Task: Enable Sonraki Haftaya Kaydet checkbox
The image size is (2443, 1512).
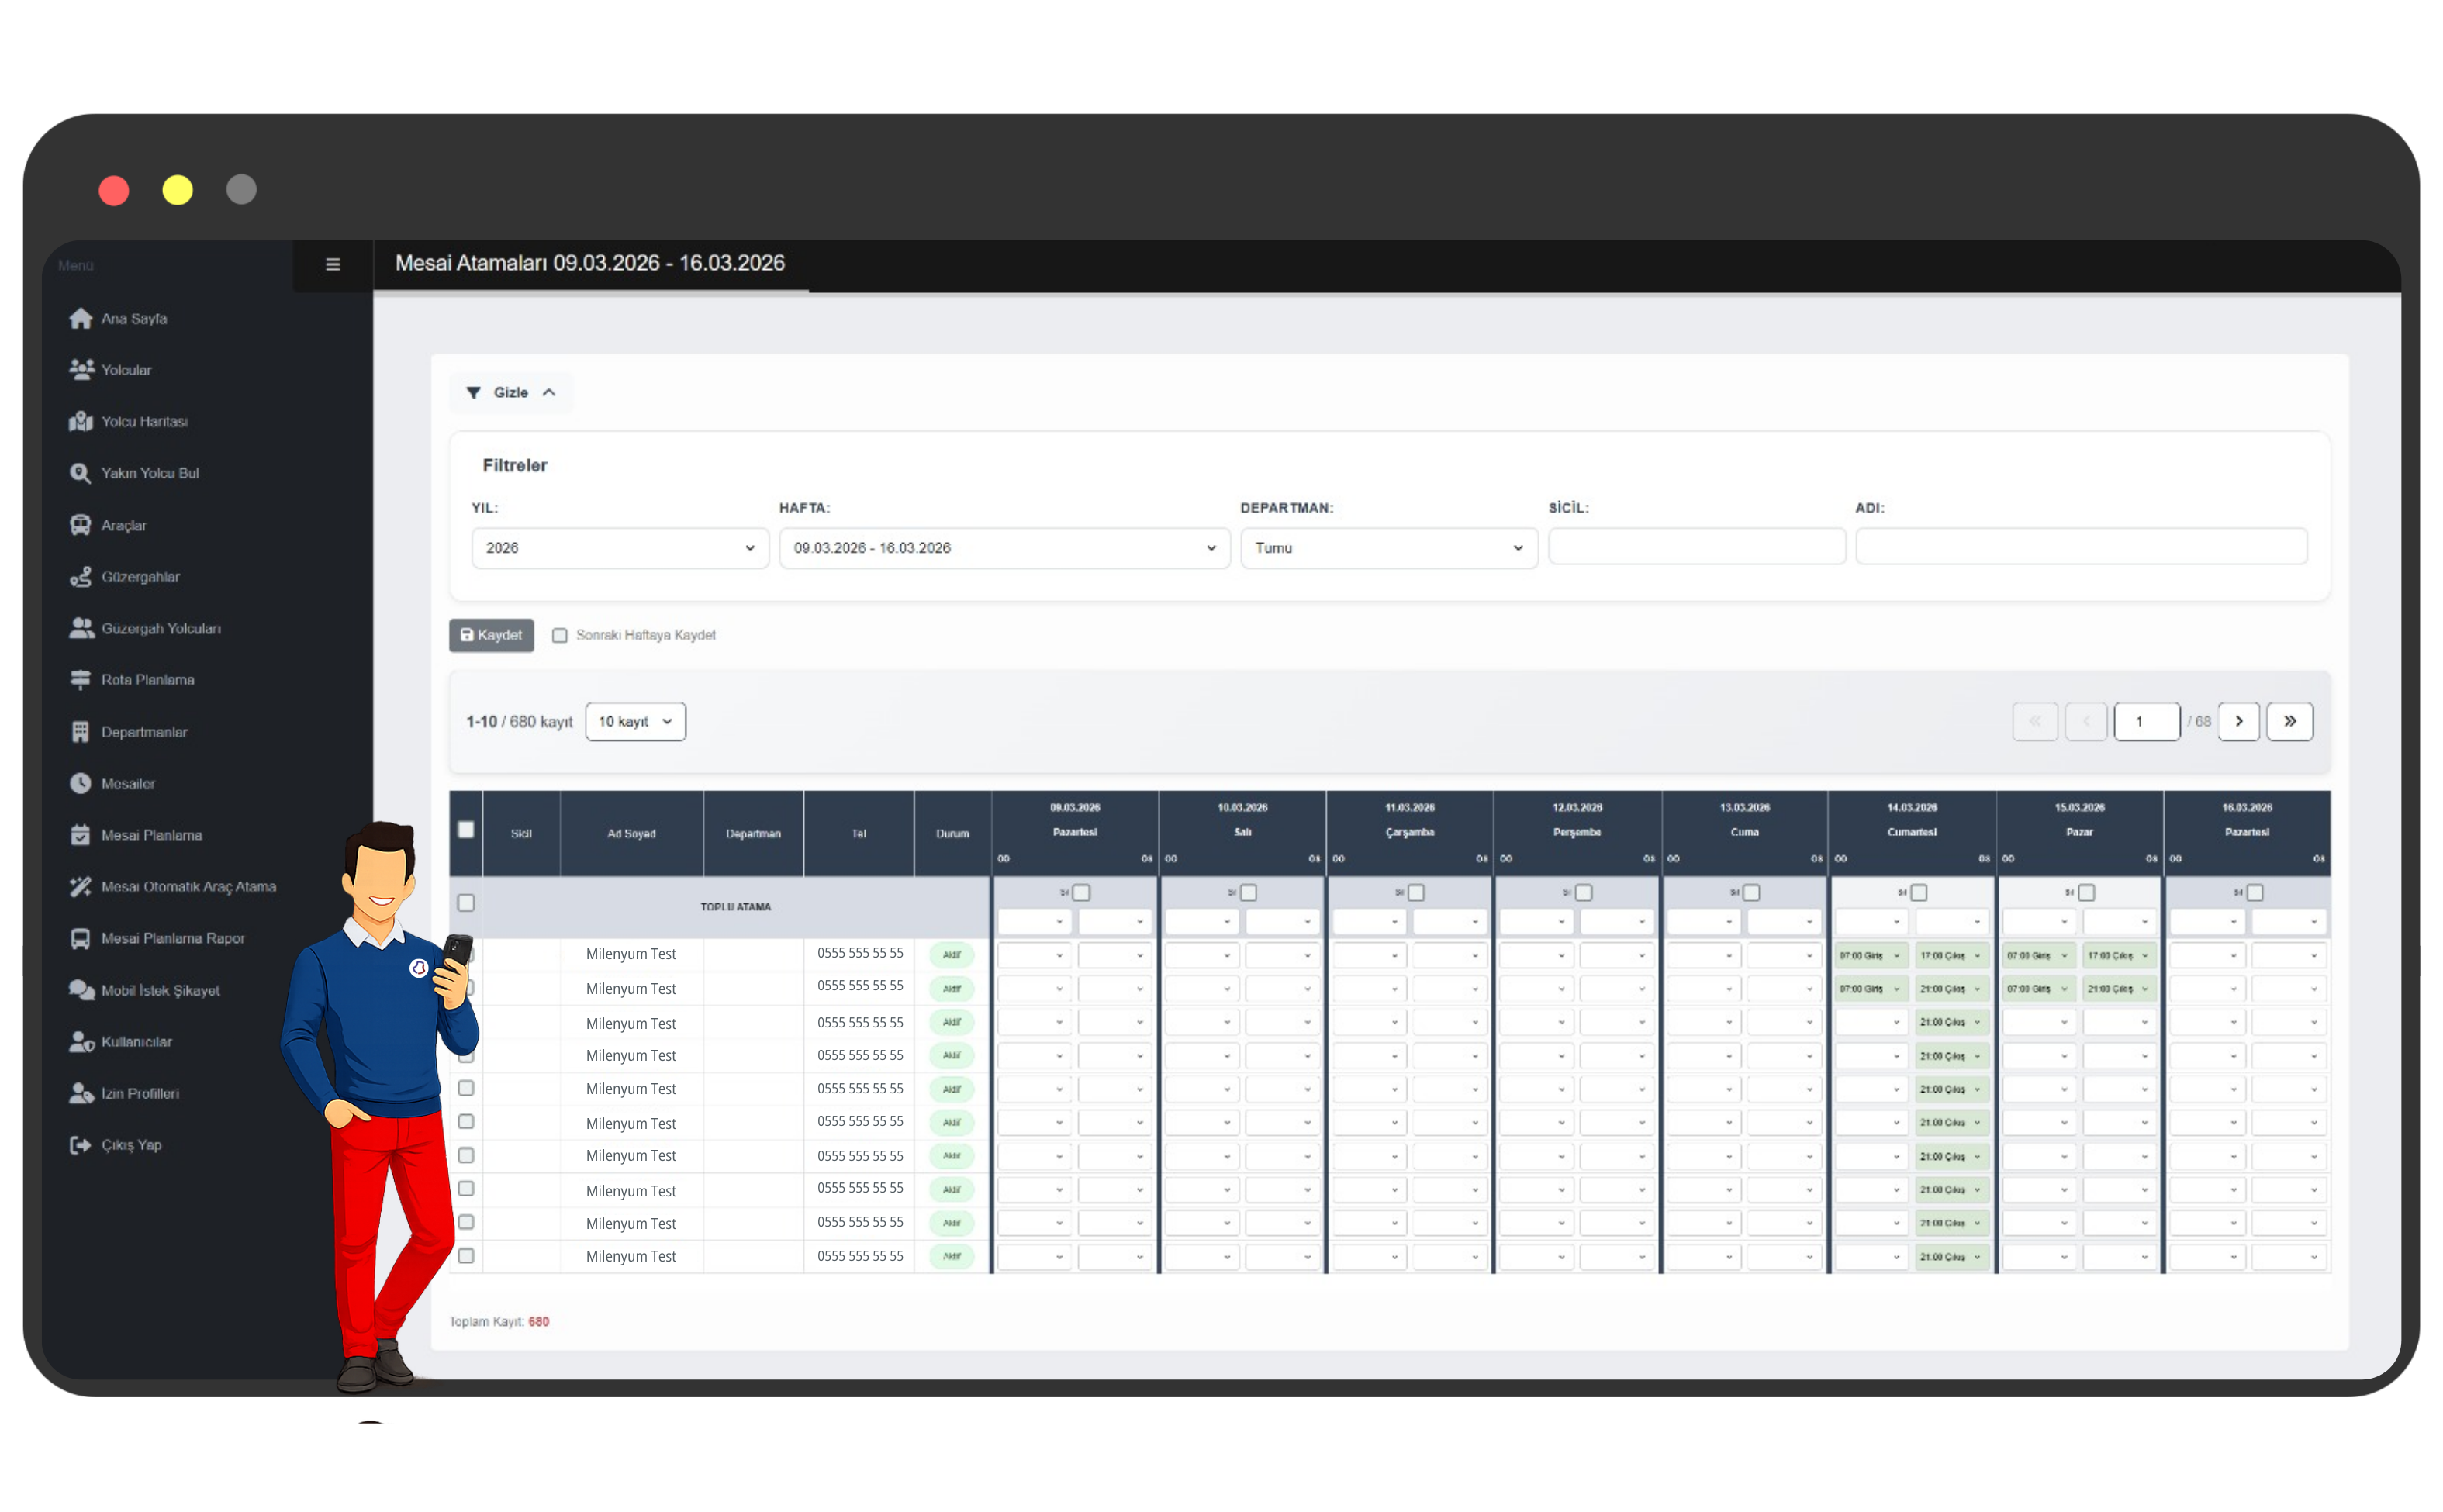Action: point(560,636)
